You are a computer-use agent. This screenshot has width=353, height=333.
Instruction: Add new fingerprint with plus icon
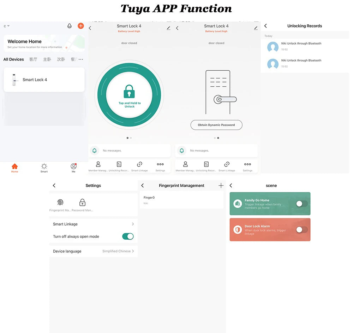(x=221, y=185)
